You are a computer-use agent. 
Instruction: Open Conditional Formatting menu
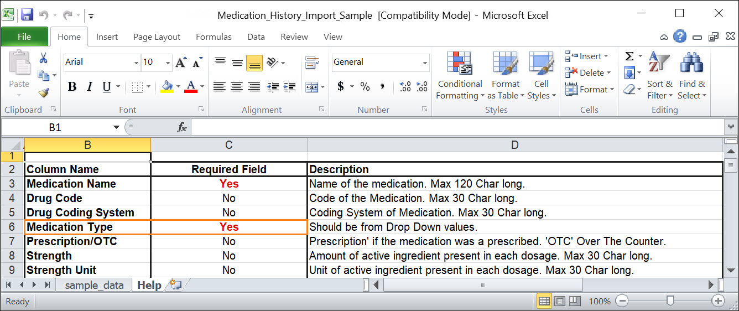pyautogui.click(x=459, y=76)
